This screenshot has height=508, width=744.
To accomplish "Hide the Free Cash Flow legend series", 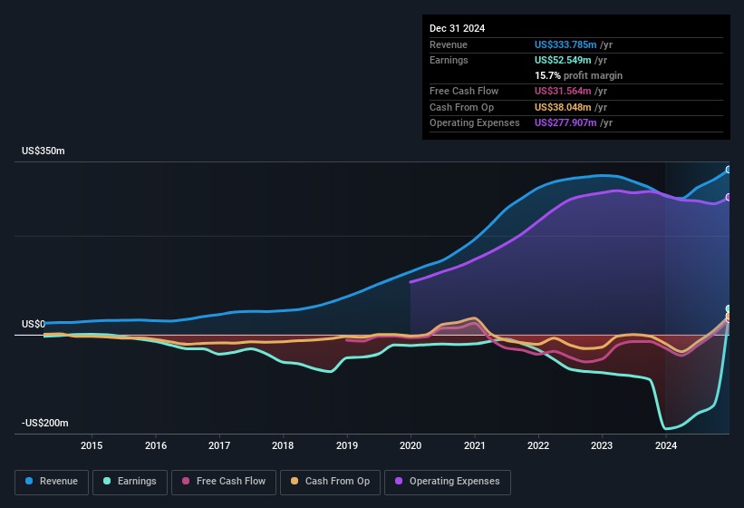I will (221, 482).
